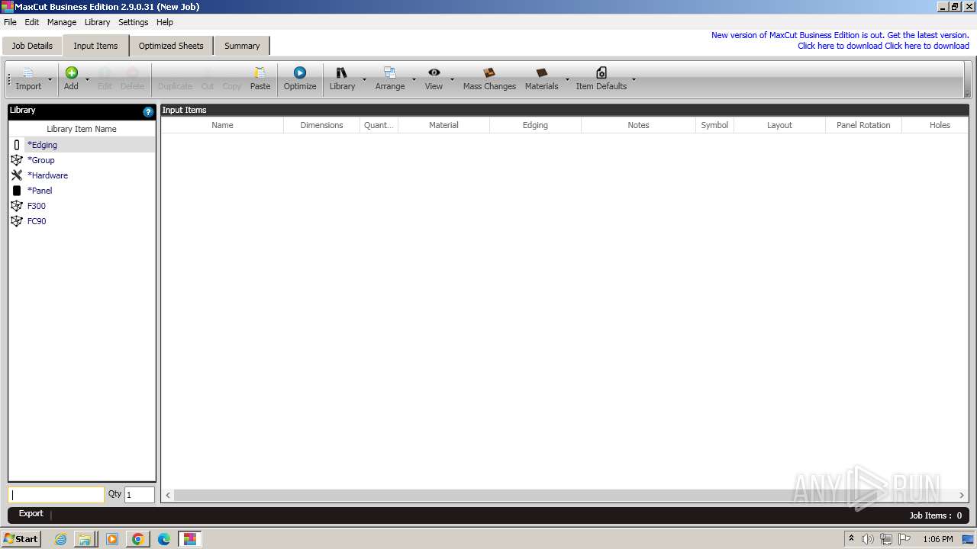Sort by Dimensions column header

click(321, 125)
